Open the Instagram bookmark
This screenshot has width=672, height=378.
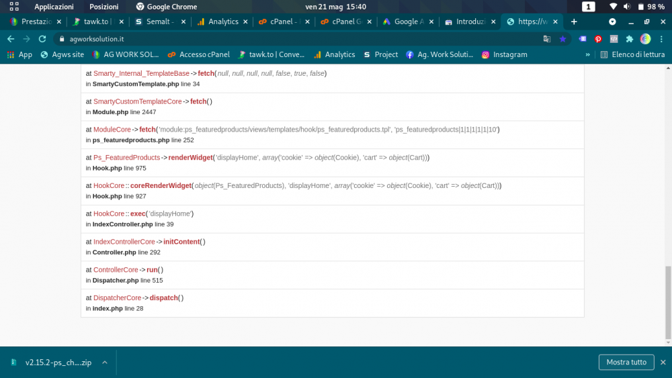point(505,55)
